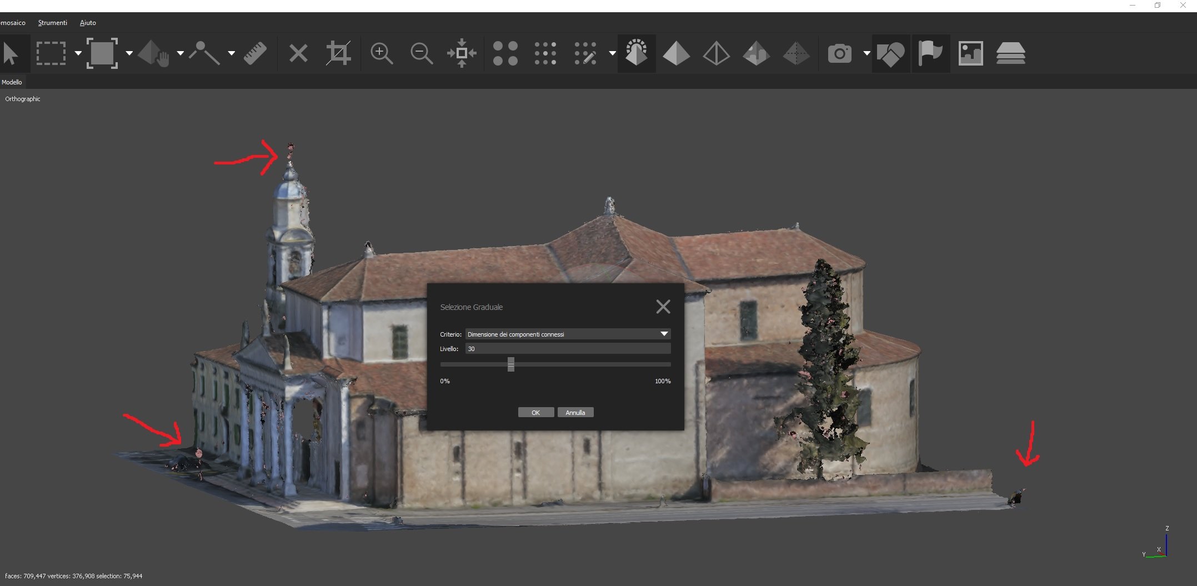Click the XYZ axis orientation gizmo

coord(1156,543)
